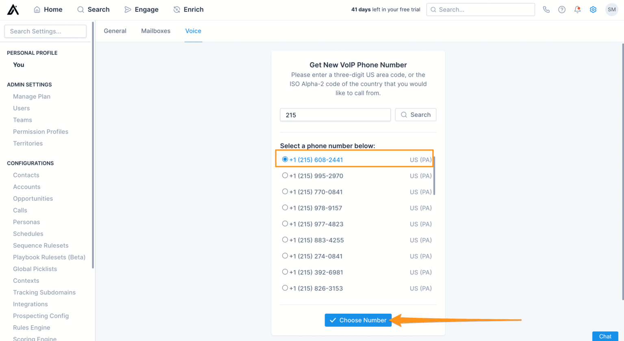Open the Chat widget button

[605, 336]
